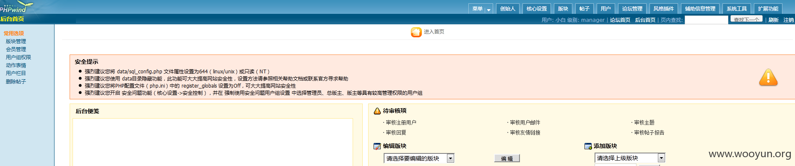
Task: Click the 论坛首页 link
Action: 620,20
